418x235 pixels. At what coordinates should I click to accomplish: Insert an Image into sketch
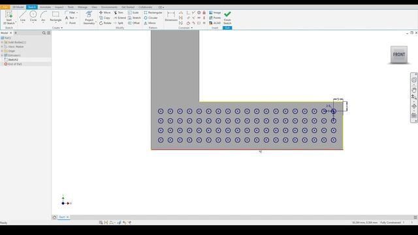tap(215, 12)
